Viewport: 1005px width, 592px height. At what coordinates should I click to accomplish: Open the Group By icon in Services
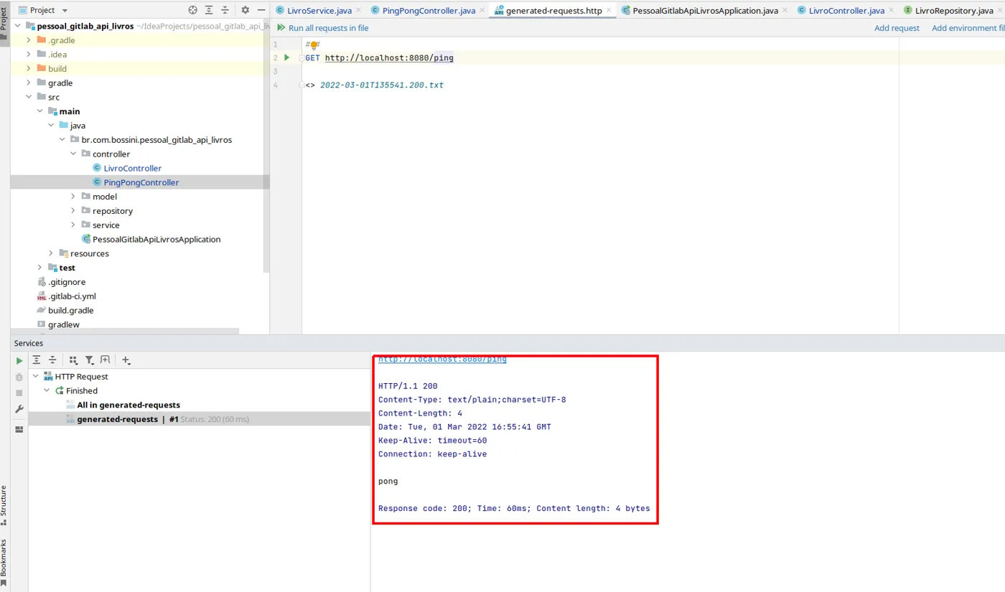click(73, 360)
